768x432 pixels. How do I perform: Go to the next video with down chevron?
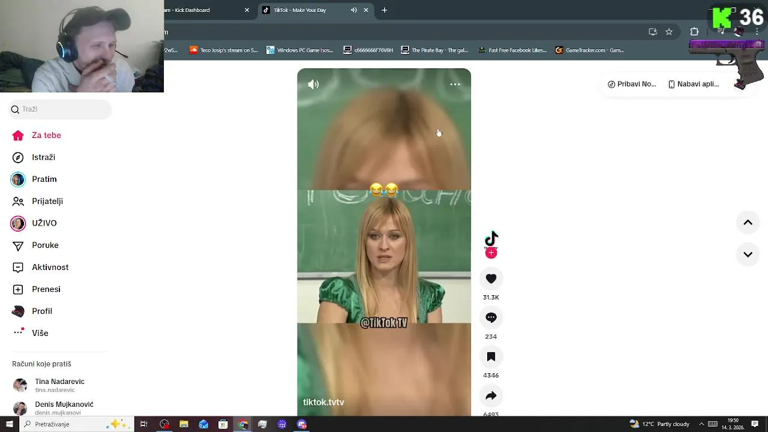point(748,254)
